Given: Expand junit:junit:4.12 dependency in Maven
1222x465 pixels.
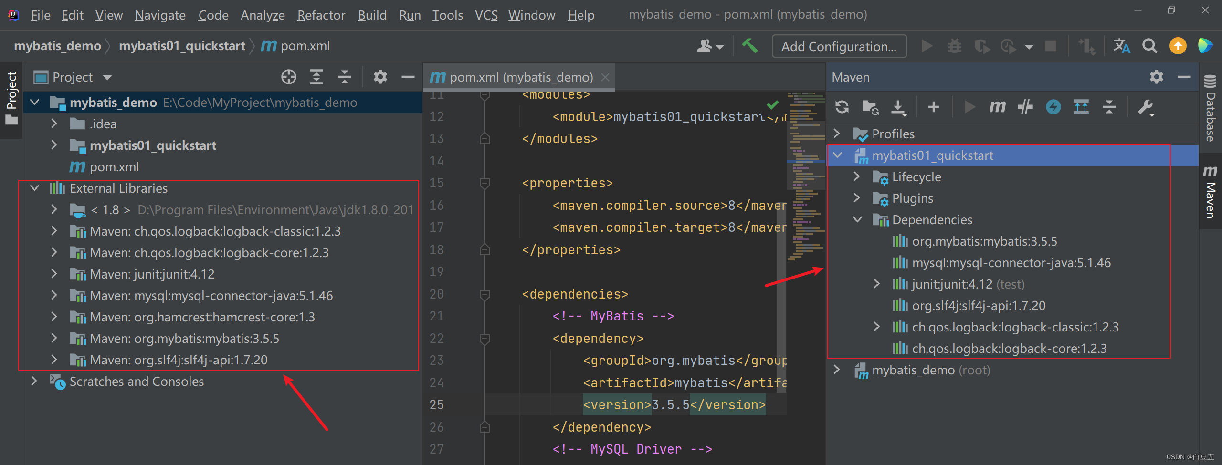Looking at the screenshot, I should pos(877,284).
